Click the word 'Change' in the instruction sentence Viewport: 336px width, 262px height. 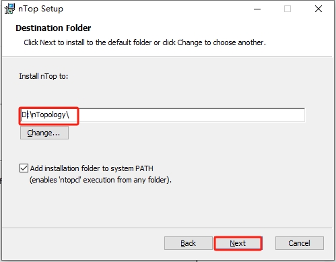(x=190, y=42)
